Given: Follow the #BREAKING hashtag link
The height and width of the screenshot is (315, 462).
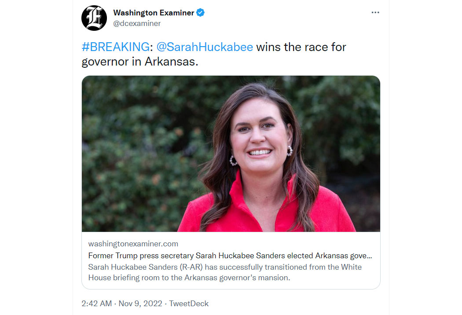Looking at the screenshot, I should [115, 47].
